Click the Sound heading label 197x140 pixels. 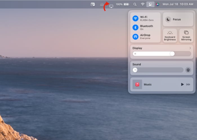click(136, 64)
